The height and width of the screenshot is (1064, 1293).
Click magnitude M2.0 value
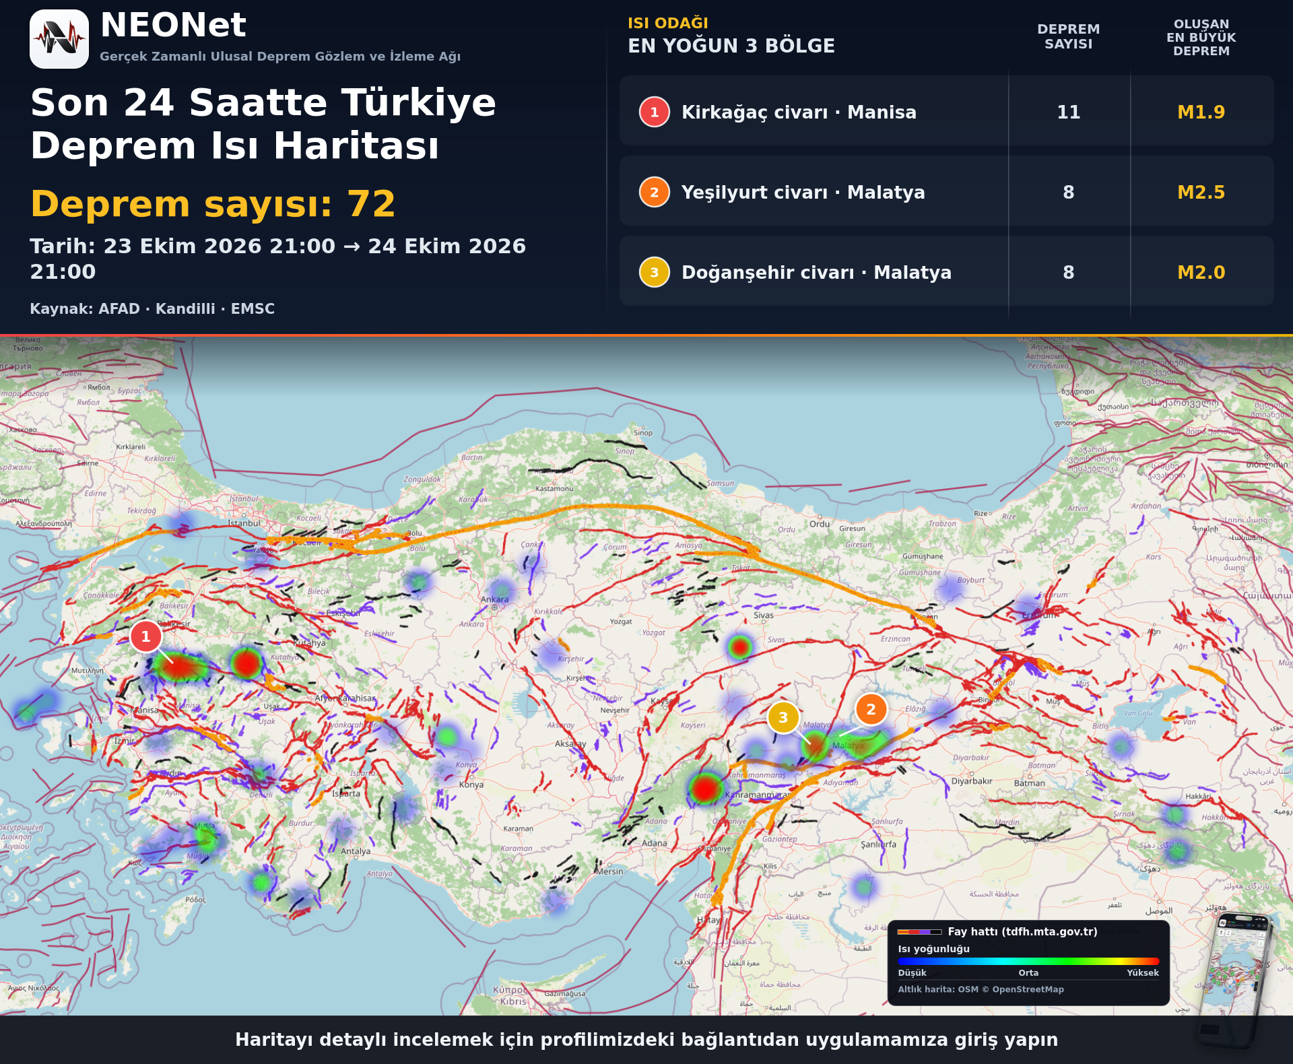pos(1201,272)
